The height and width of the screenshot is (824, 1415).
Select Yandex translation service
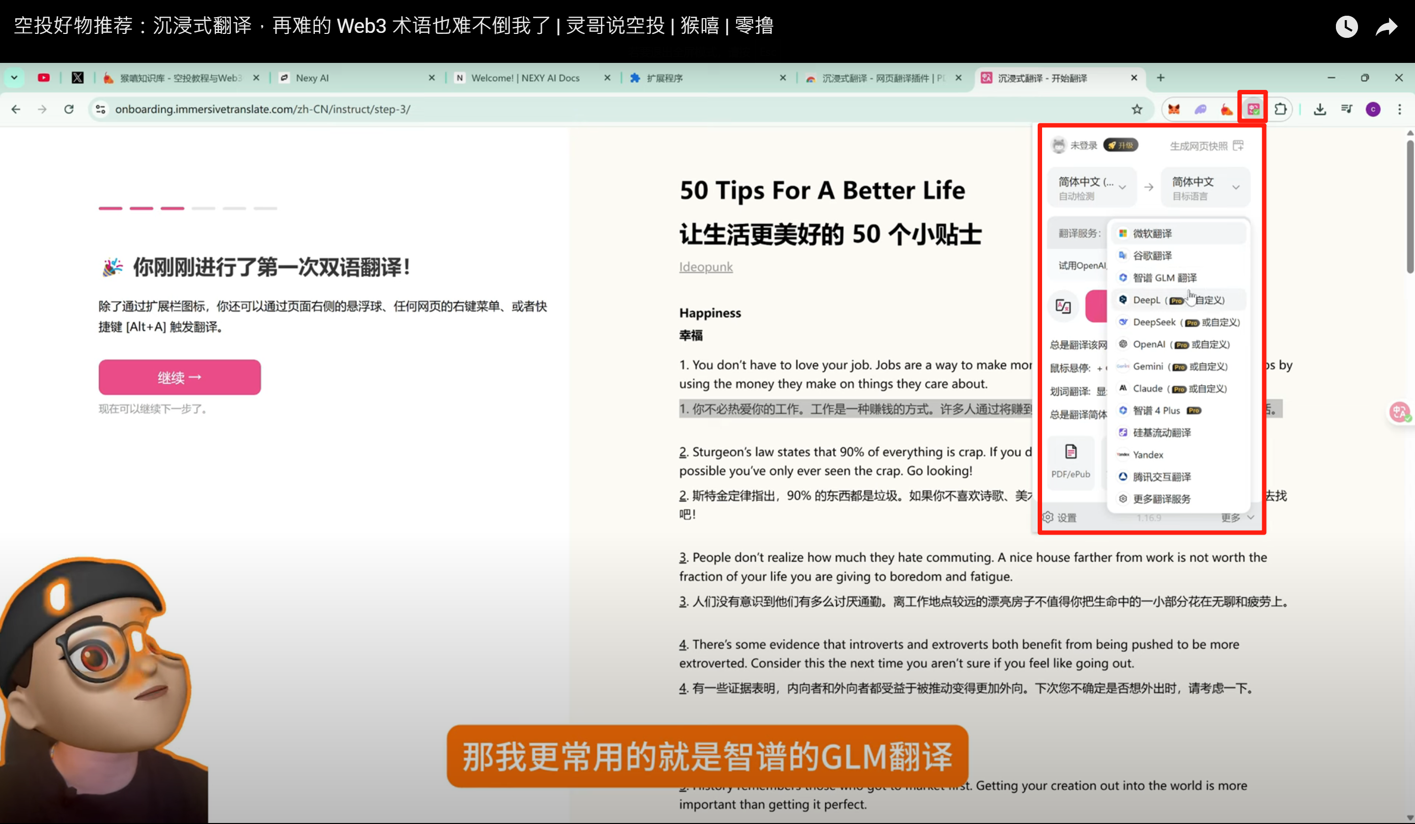(1178, 455)
